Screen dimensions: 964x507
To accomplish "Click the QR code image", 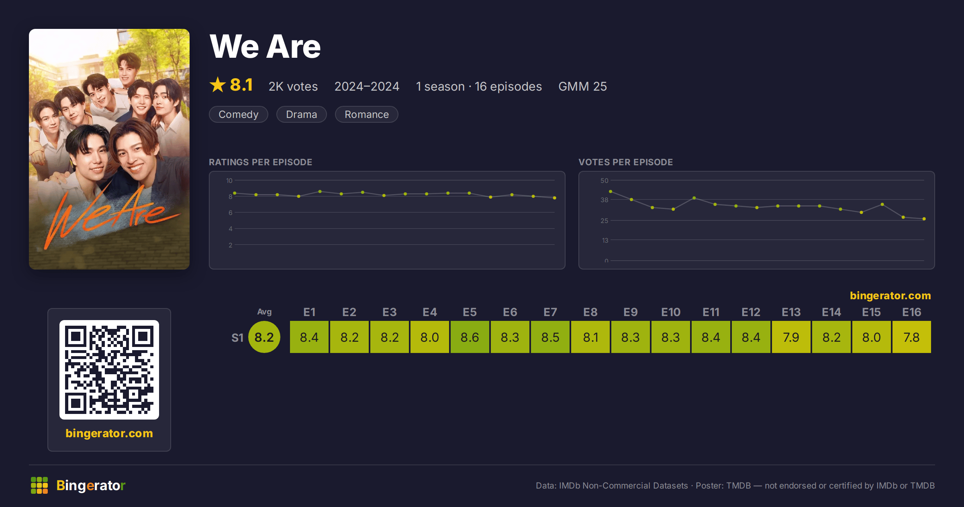I will pos(109,370).
